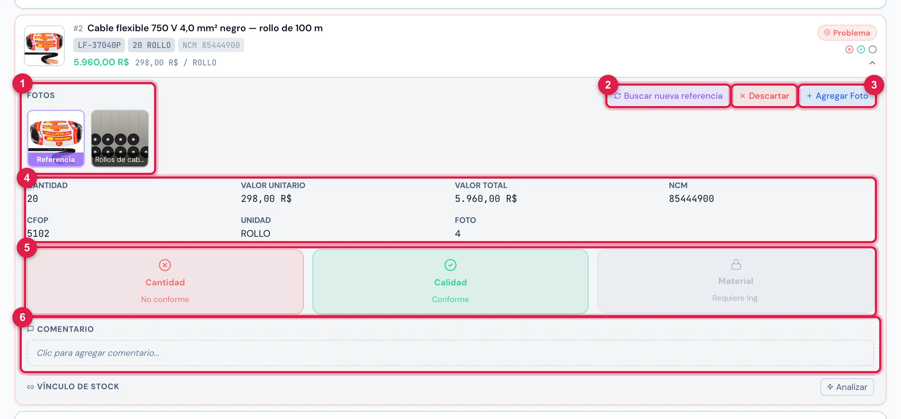Click the FOTO value 4
901x419 pixels.
point(458,233)
